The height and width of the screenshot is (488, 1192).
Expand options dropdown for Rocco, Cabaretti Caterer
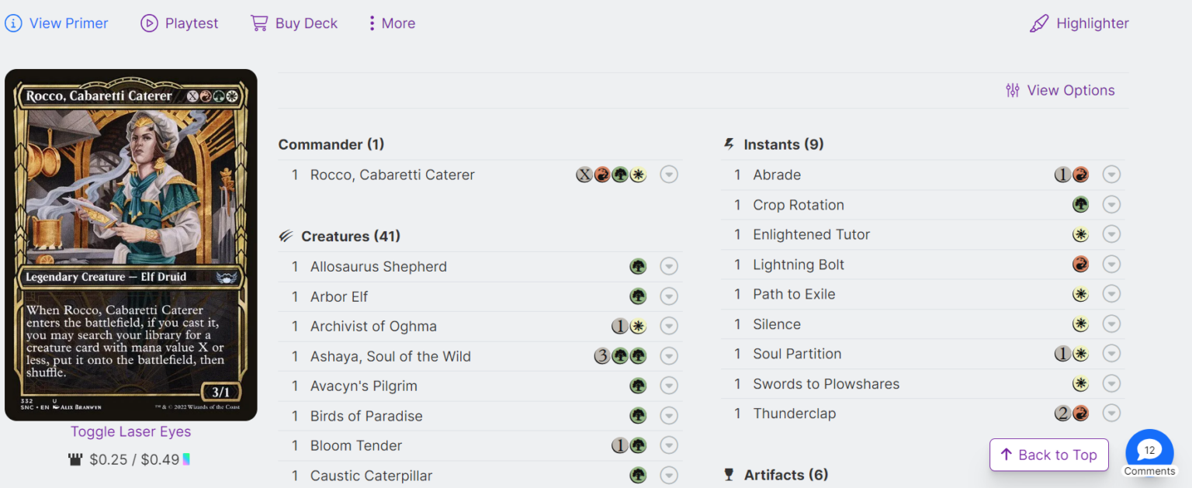point(669,175)
